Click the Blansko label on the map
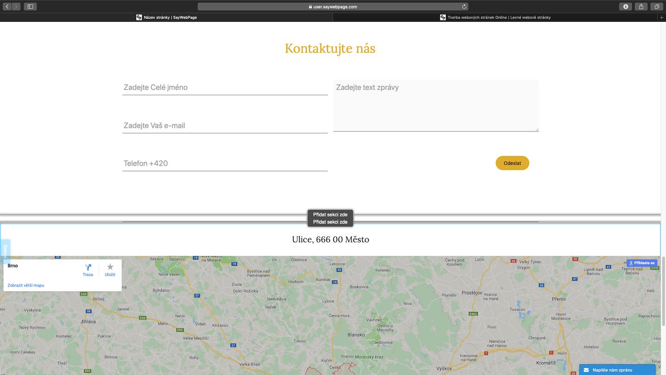This screenshot has height=375, width=666. click(356, 335)
